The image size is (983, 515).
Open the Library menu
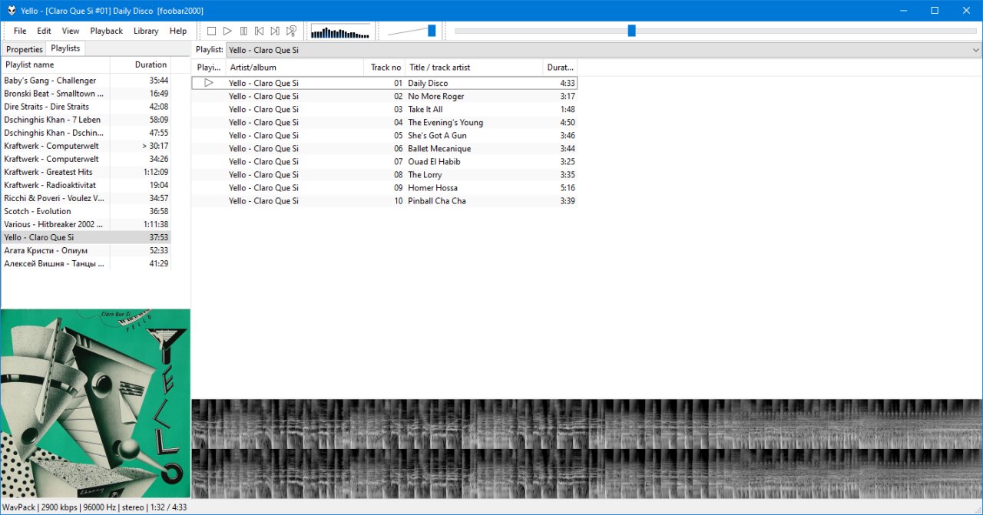[146, 31]
